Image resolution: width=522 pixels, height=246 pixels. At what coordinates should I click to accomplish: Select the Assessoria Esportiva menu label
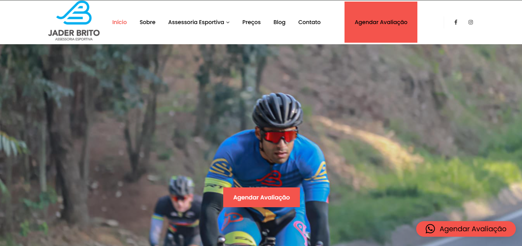pos(196,22)
